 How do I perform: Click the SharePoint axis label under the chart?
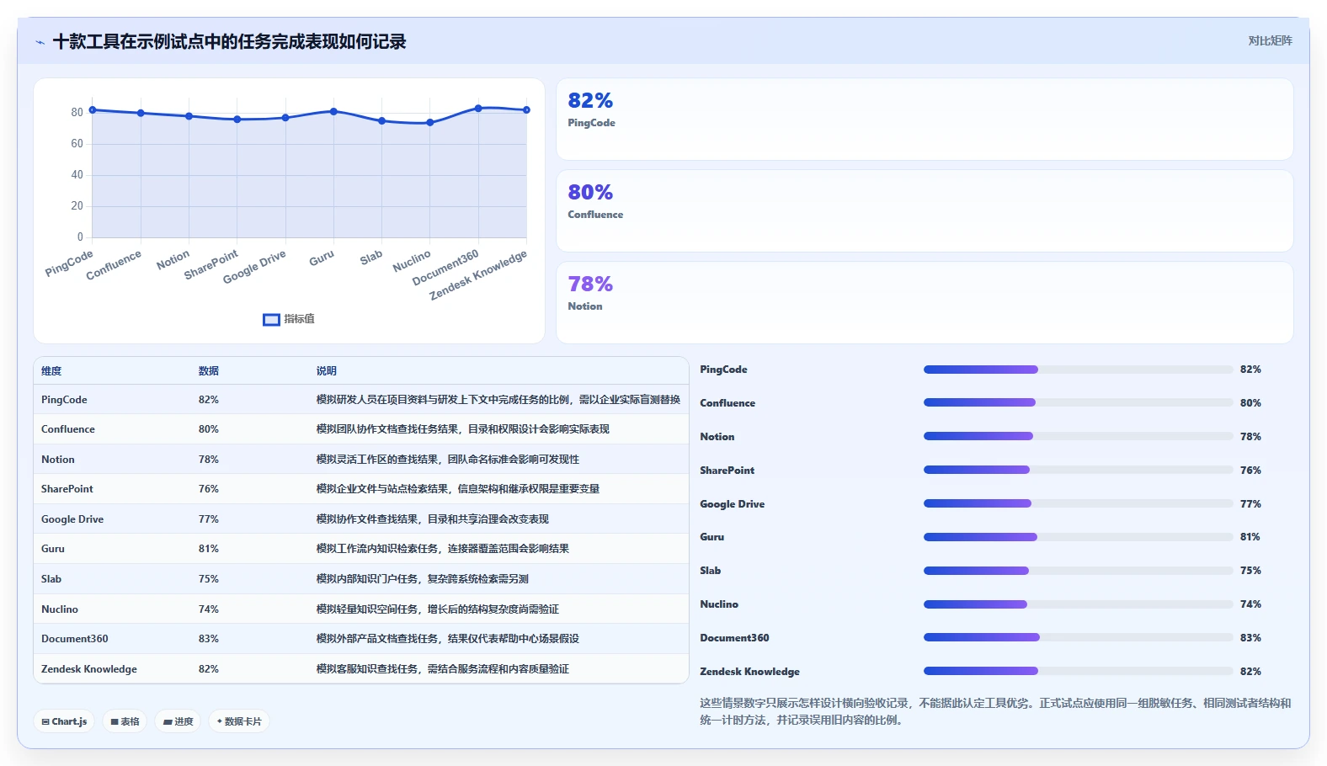(x=211, y=264)
